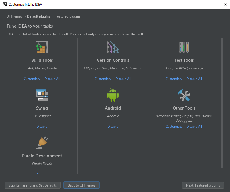Image resolution: width=230 pixels, height=192 pixels.
Task: Disable the Swing UI Designer plugin
Action: click(x=42, y=127)
